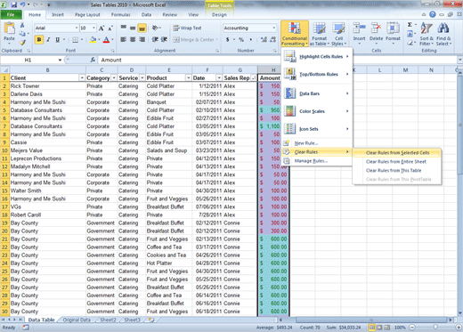This screenshot has height=332, width=463.
Task: Click Increase Decimal
Action: coord(264,39)
